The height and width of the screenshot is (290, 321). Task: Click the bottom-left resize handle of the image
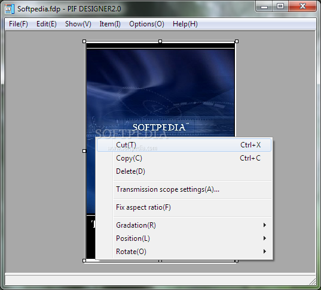84,261
